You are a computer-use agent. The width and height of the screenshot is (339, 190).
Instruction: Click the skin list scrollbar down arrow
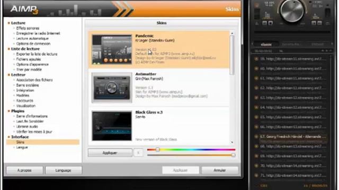click(232, 142)
